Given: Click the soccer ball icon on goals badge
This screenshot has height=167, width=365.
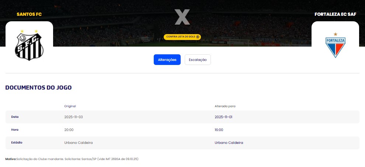Looking at the screenshot, I should point(198,37).
